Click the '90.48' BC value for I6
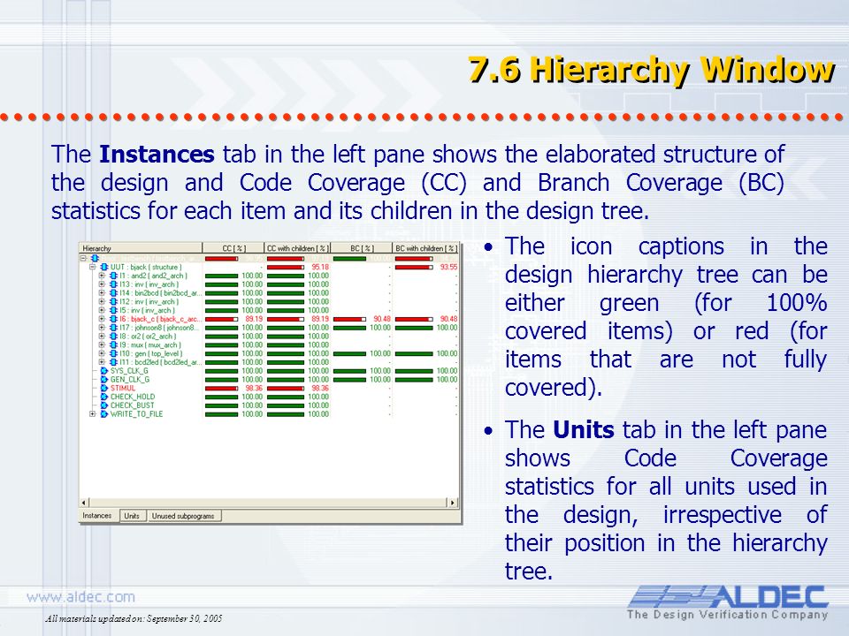The width and height of the screenshot is (849, 636). (382, 319)
